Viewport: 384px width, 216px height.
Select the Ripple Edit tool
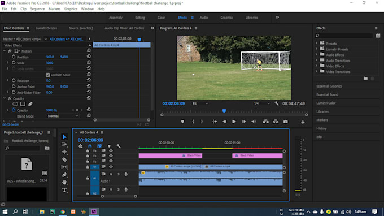(x=64, y=152)
